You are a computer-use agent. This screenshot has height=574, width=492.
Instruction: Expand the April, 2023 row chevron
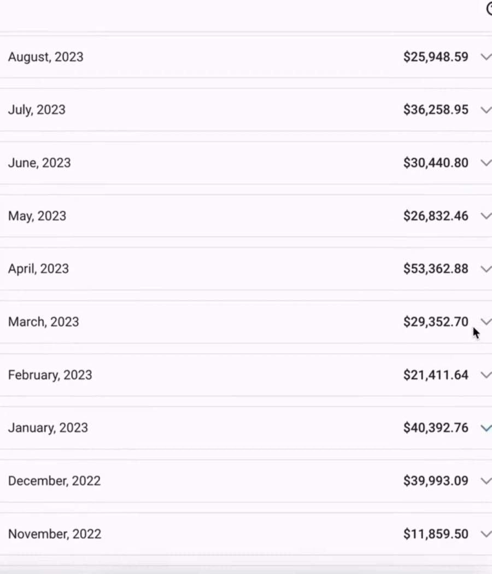485,268
